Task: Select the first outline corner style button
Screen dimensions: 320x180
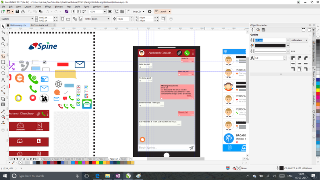Action: (x=294, y=58)
